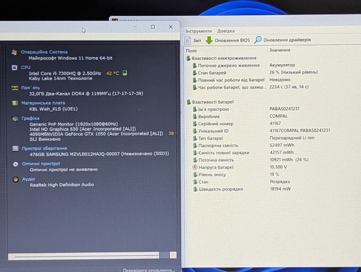Maximize the Speccy window
361x272 pixels.
[x=153, y=27]
